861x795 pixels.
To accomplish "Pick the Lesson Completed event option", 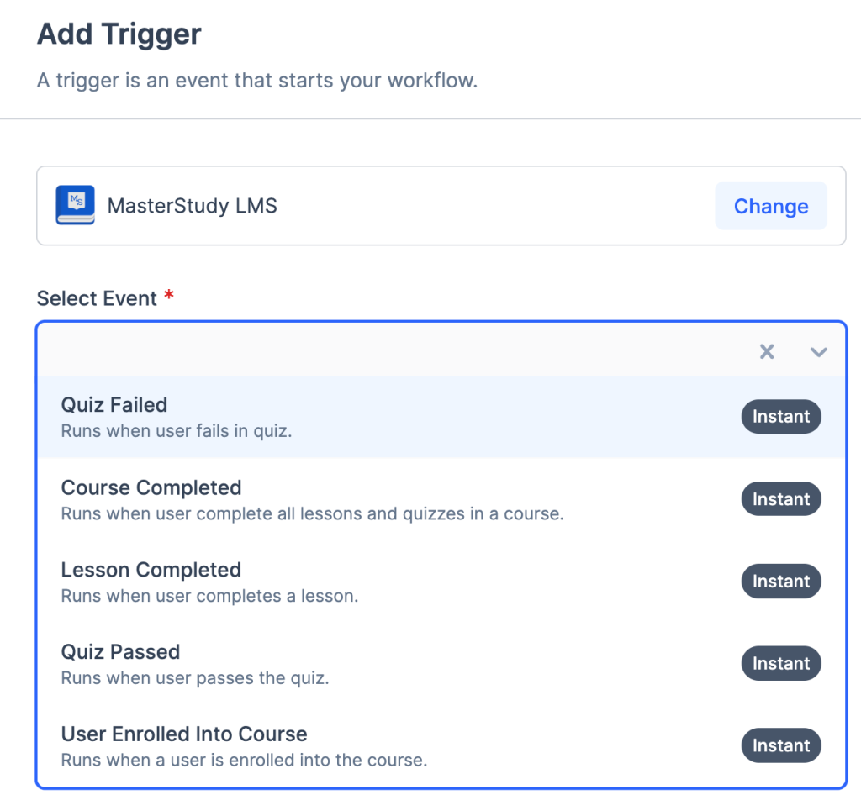I will [x=151, y=570].
